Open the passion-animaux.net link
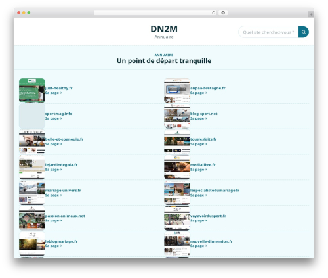 [65, 216]
